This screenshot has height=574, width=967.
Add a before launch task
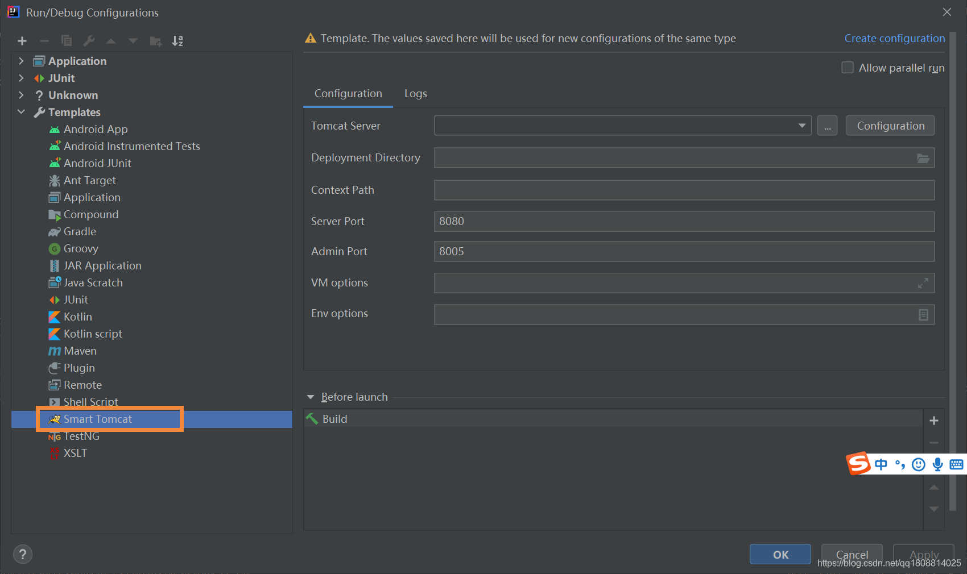click(934, 421)
